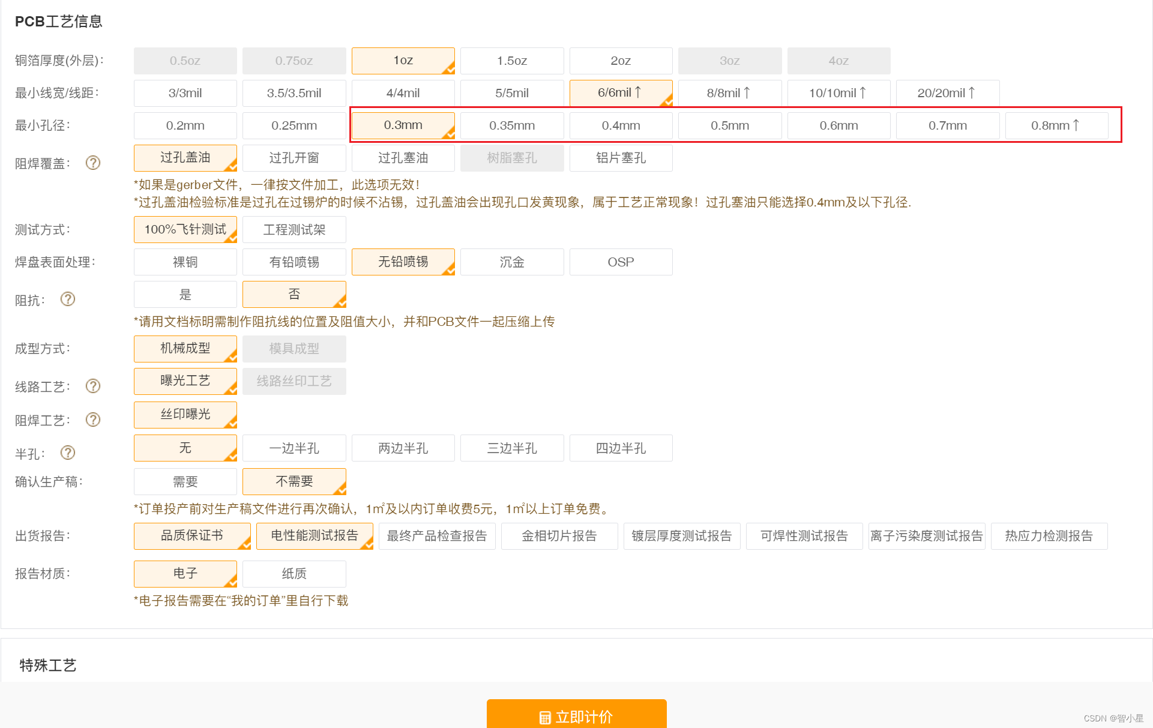1153x728 pixels.
Task: Click help icon beside 阻焊覆盖 label
Action: (93, 163)
